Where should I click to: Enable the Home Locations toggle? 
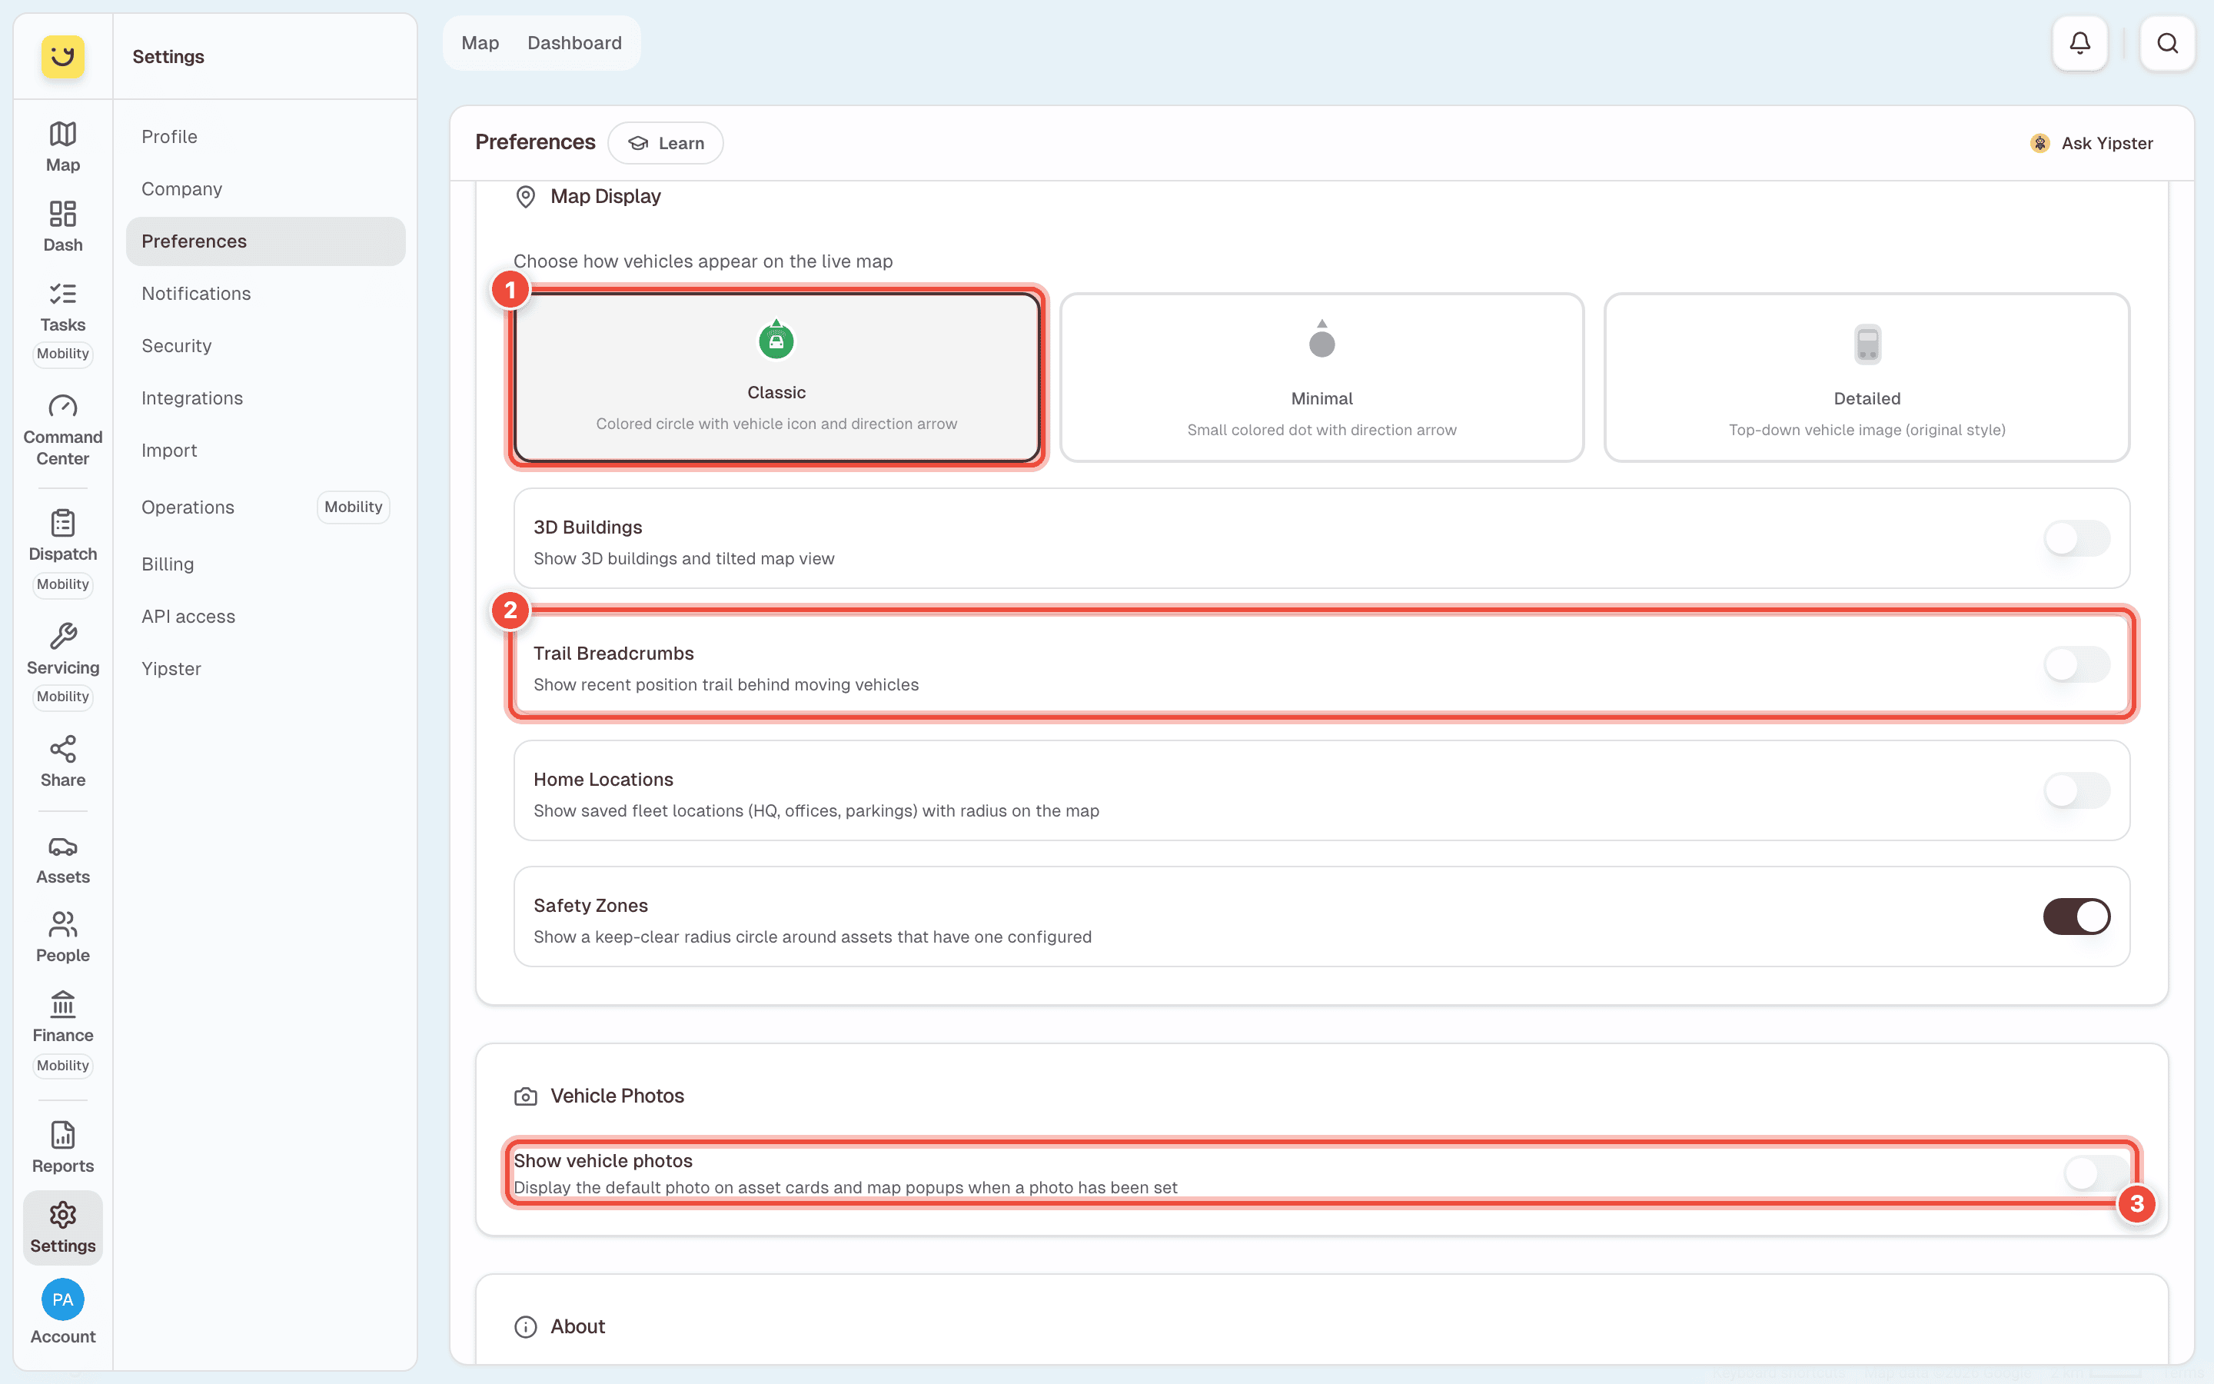[2076, 791]
